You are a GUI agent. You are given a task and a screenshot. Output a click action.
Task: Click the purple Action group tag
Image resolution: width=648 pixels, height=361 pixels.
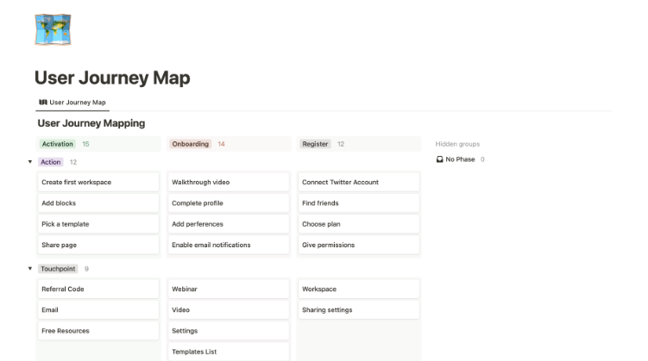pyautogui.click(x=51, y=162)
